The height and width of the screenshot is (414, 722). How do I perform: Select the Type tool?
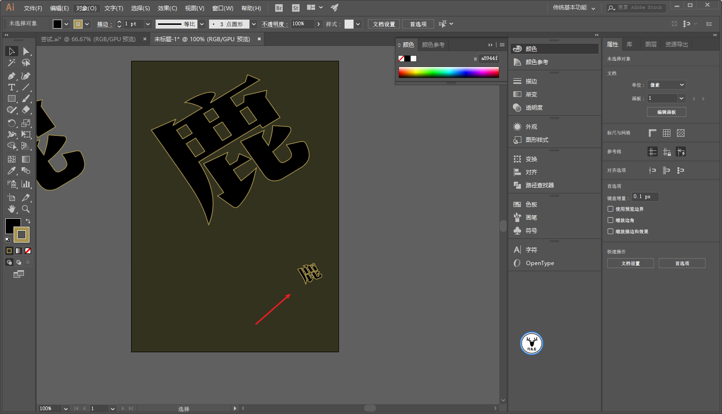click(x=12, y=88)
